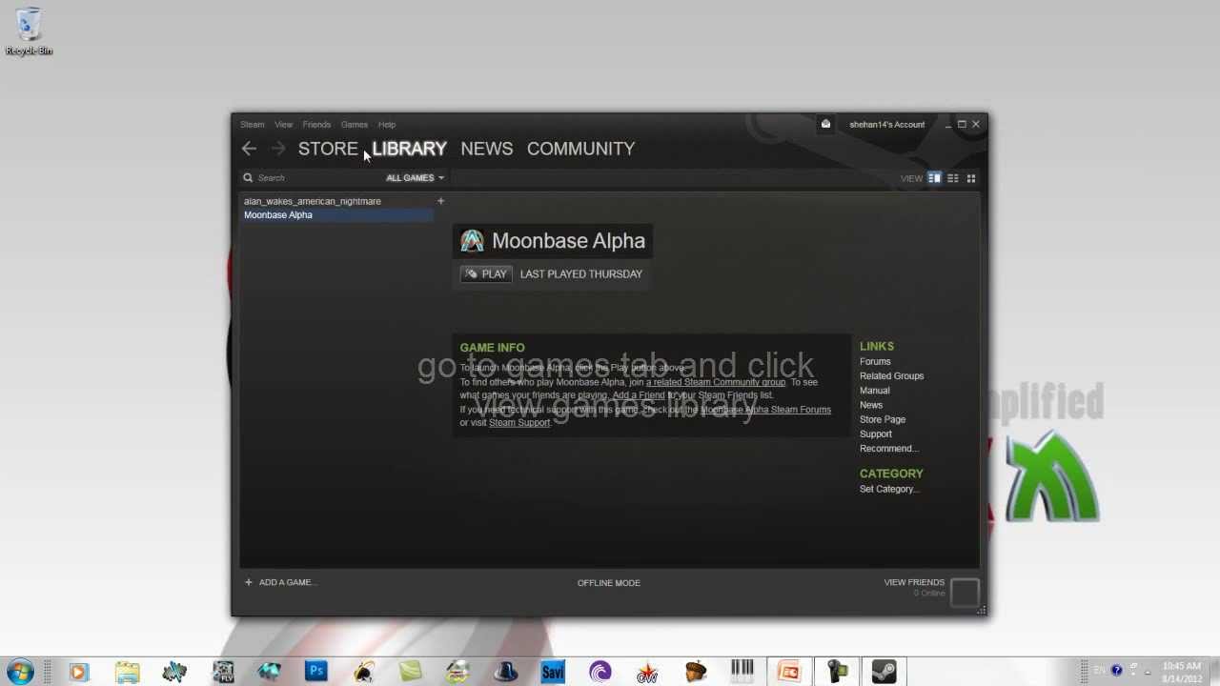Switch to the NEWS tab
1220x686 pixels.
[486, 149]
